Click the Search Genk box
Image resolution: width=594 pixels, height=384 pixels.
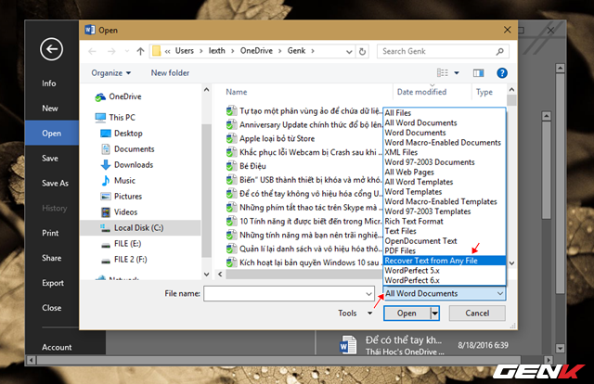click(x=435, y=51)
